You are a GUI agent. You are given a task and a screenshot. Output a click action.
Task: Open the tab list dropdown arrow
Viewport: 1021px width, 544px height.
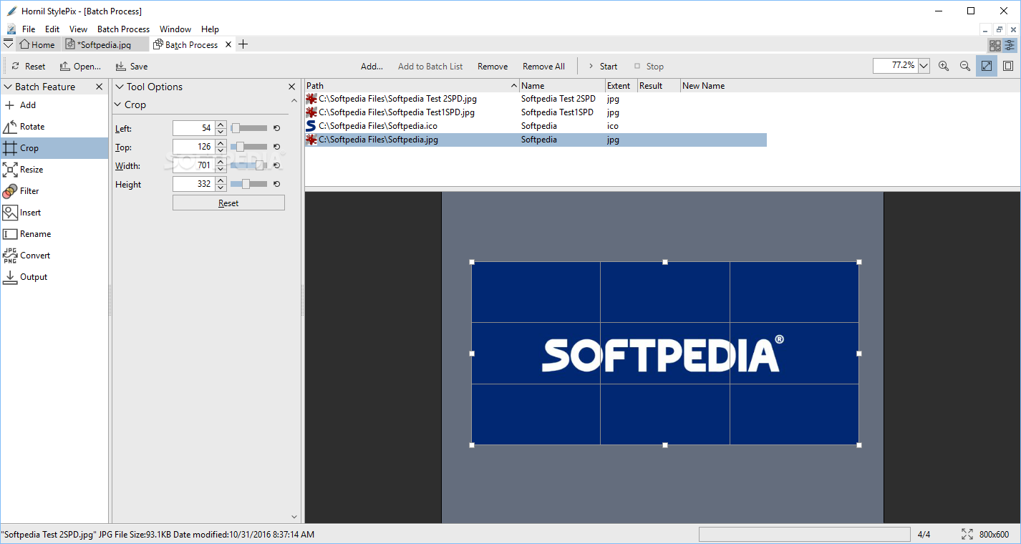pos(9,44)
